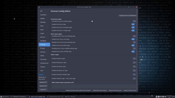Switch to erik@erik-virtualbox terminal taskbar item
Viewport: 175px width, 98px height.
pos(19,97)
